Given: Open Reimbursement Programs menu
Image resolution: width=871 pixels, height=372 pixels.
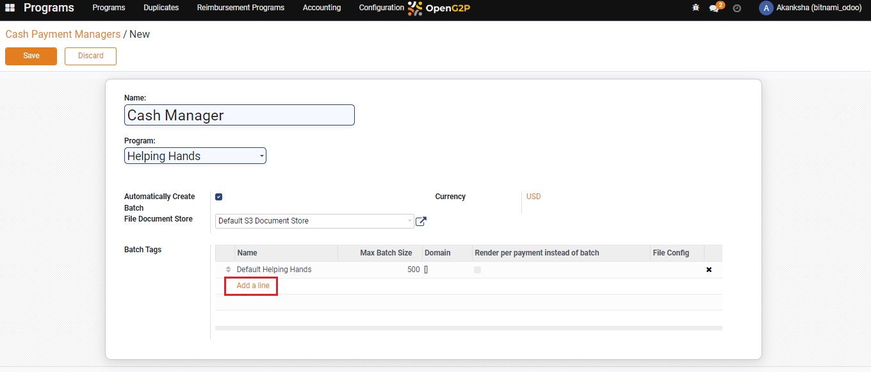Looking at the screenshot, I should 241,8.
